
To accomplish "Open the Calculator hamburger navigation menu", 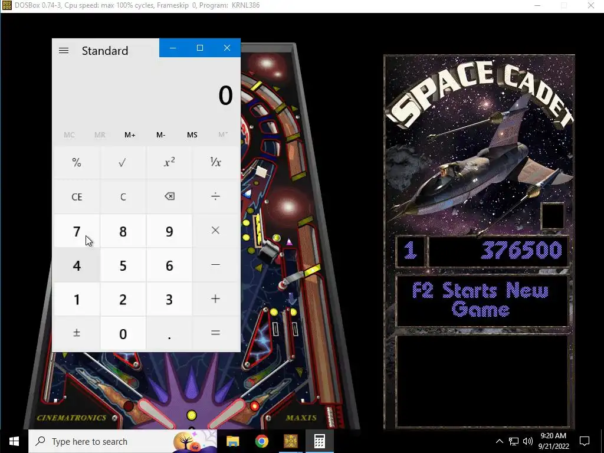I will point(64,51).
